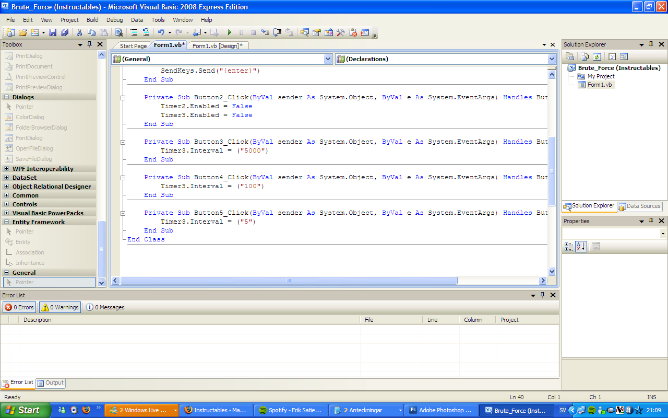Open Solution Explorer from main toolbar icon
The height and width of the screenshot is (418, 668).
[x=305, y=32]
